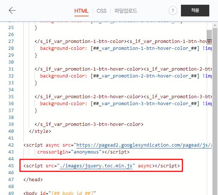Click </s_if_var_promotion-1-btn-color> on line 27
Image resolution: width=218 pixels, height=195 pixels.
(81, 41)
